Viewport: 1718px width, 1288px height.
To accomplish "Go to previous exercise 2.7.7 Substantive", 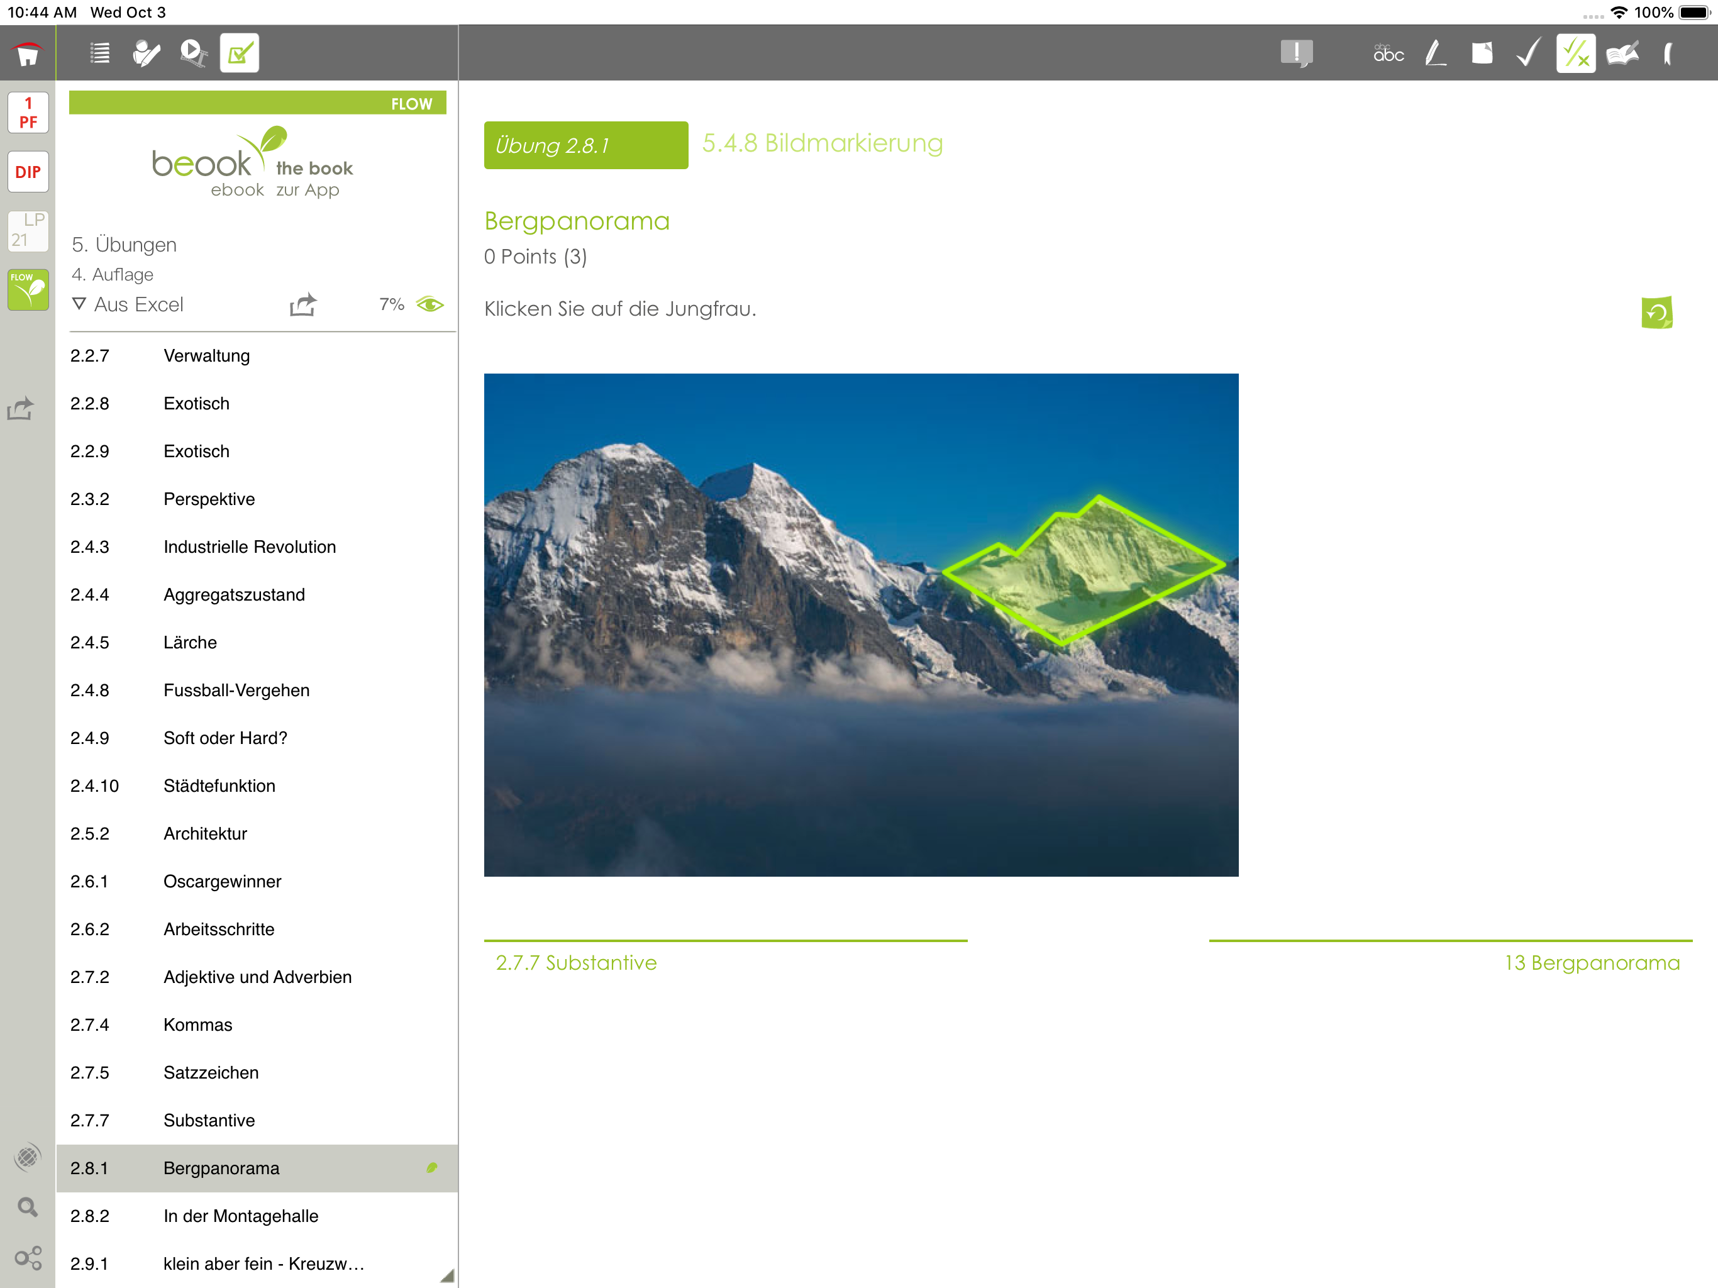I will tap(576, 962).
